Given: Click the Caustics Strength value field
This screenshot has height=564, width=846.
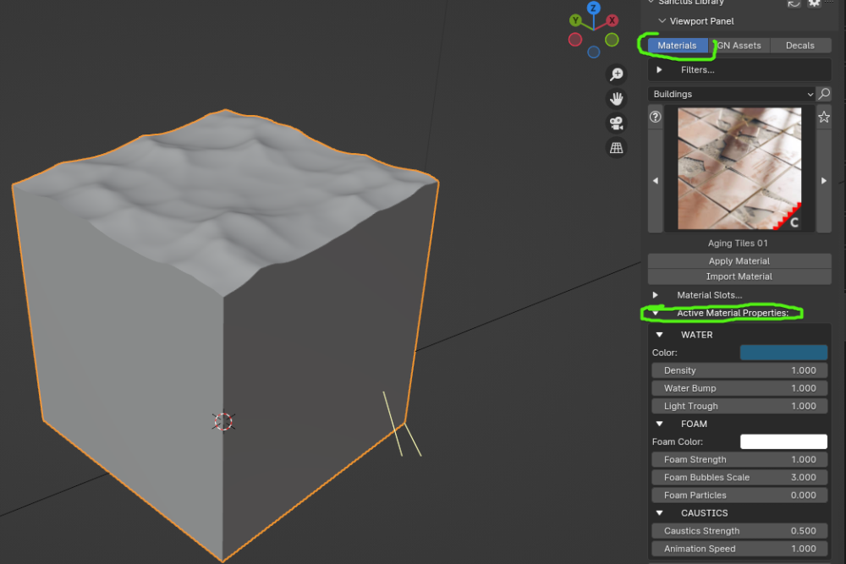Looking at the screenshot, I should tap(739, 530).
